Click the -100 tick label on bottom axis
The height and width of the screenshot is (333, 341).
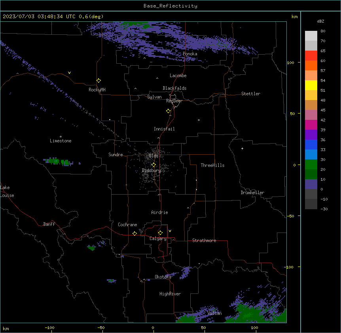tap(49, 328)
